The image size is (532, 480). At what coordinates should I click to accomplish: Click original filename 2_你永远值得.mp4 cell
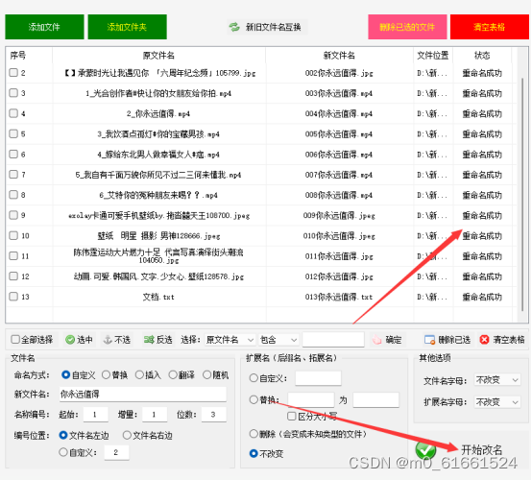click(158, 113)
